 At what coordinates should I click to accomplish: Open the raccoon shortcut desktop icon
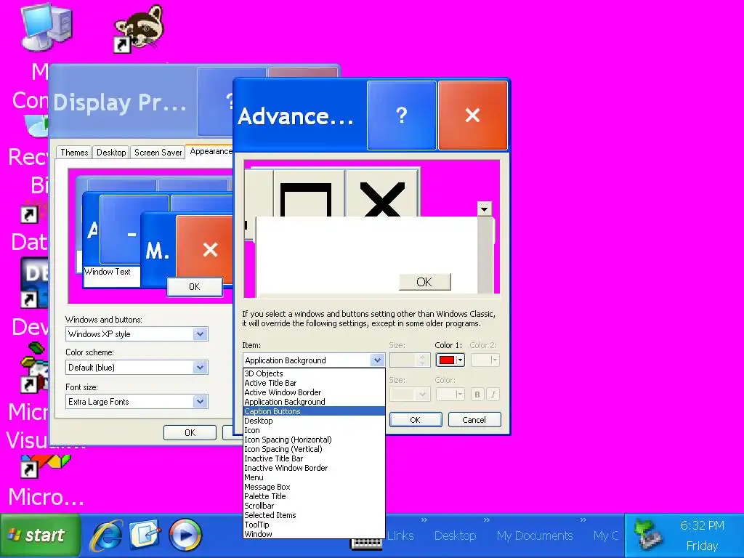coord(139,28)
